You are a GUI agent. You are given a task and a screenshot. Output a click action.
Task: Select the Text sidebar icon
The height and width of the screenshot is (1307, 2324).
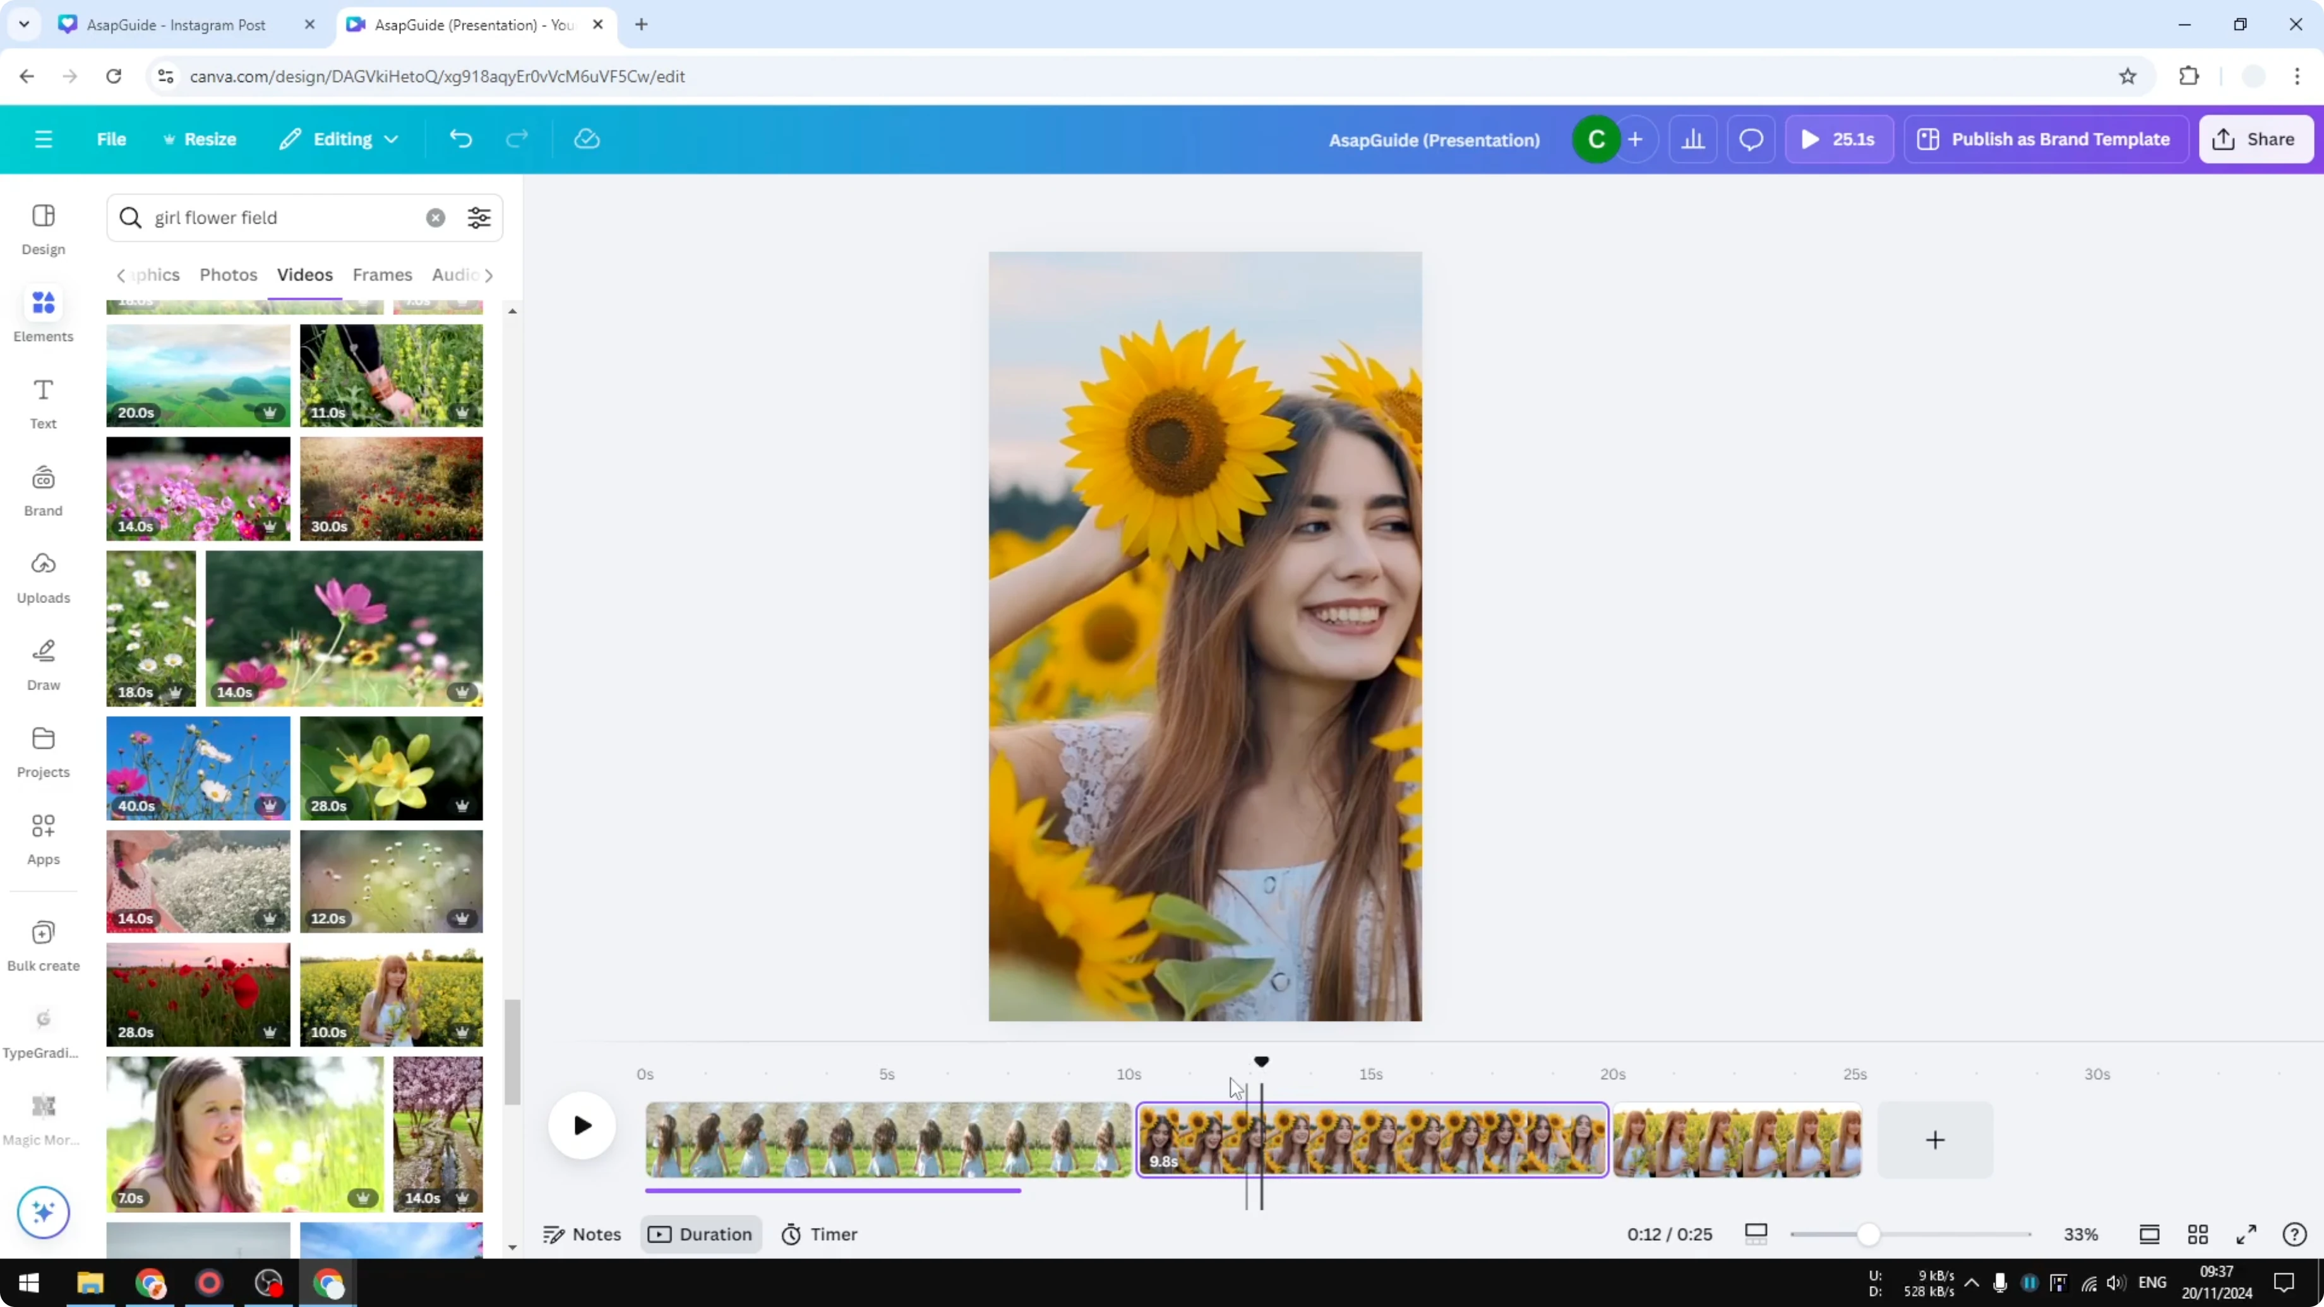42,400
